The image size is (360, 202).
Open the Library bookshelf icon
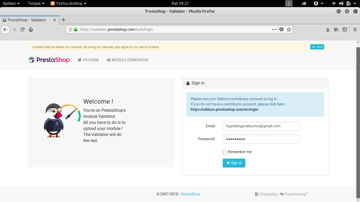[336, 29]
